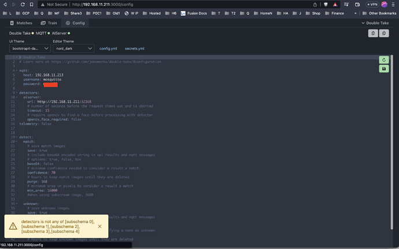Screen dimensions: 399x249
Task: Open the W IP bookmark
Action: pos(131,13)
